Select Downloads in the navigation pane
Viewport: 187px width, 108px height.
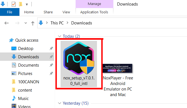[29, 57]
